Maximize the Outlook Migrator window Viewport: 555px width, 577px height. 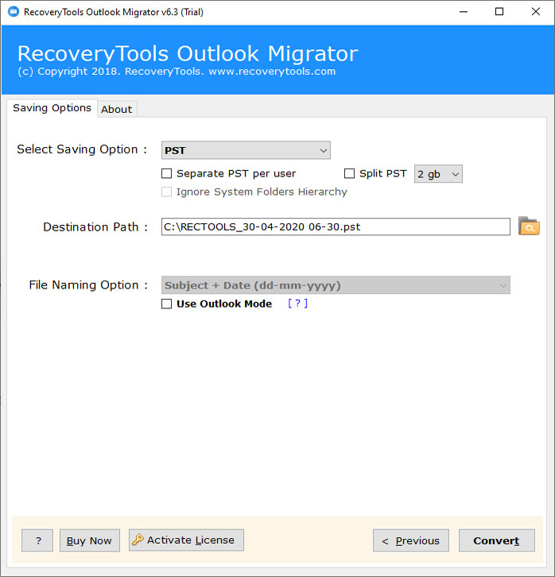click(499, 12)
